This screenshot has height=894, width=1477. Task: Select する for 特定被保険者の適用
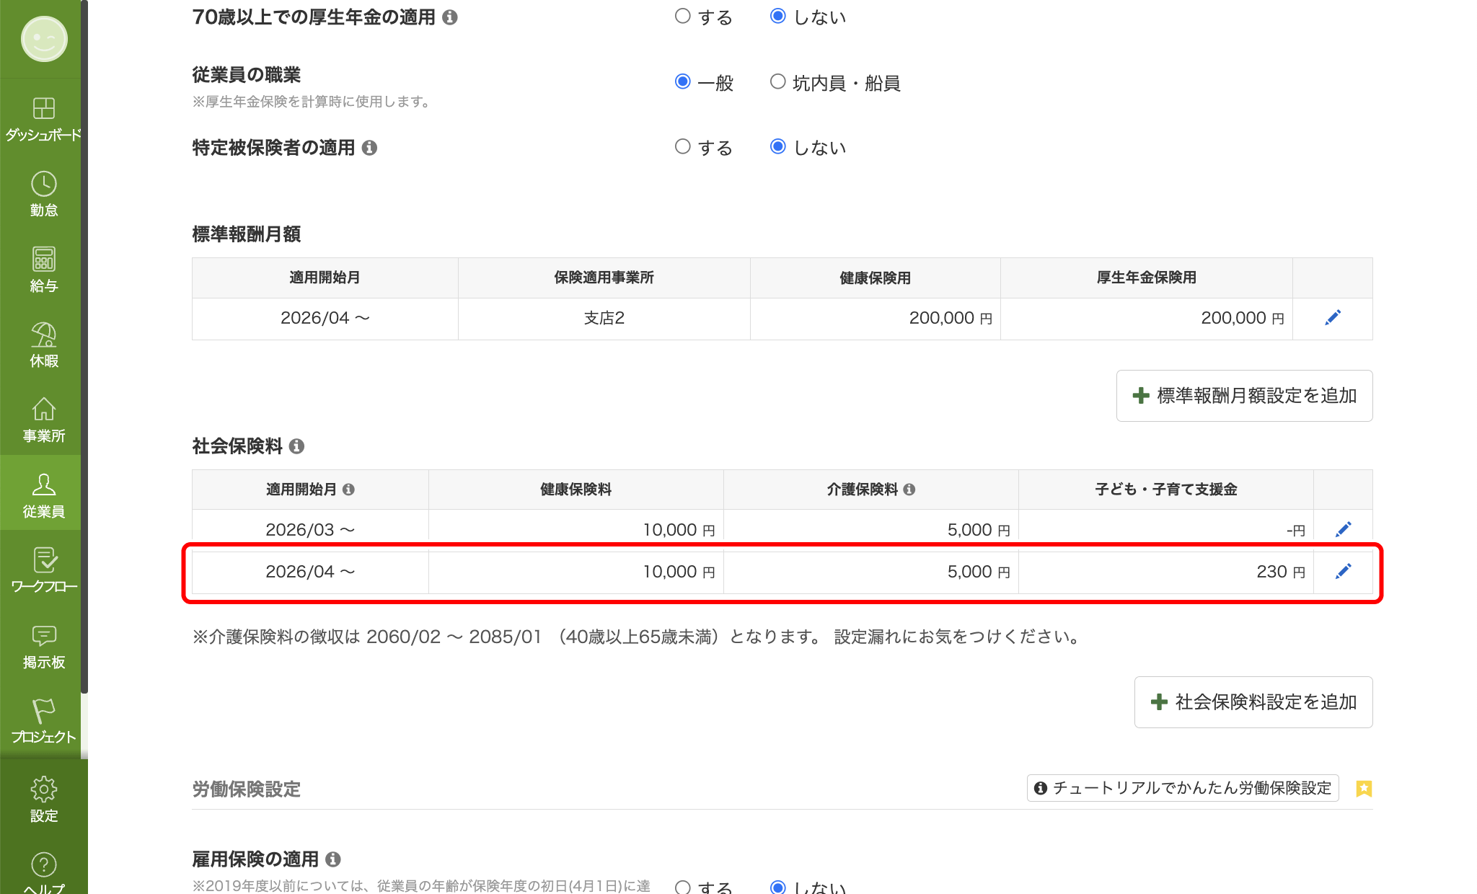pyautogui.click(x=682, y=147)
